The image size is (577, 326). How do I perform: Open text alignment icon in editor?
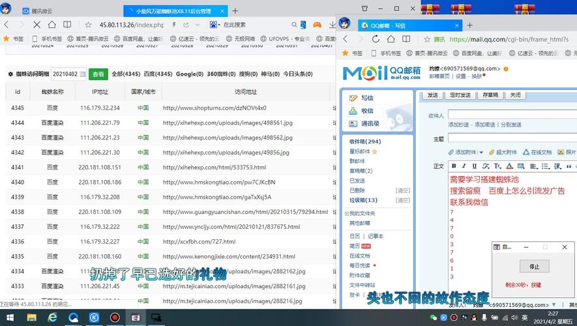coord(533,166)
